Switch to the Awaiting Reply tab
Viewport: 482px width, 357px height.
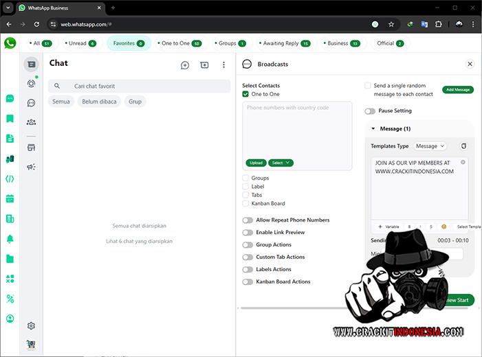[x=285, y=43]
